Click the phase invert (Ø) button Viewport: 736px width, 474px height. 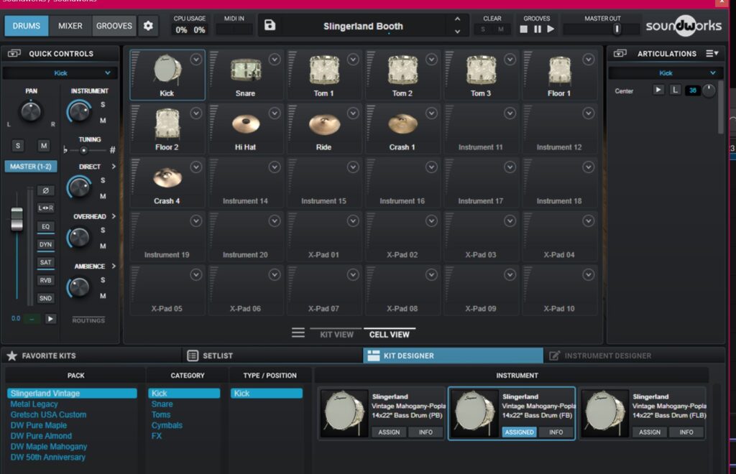point(45,191)
